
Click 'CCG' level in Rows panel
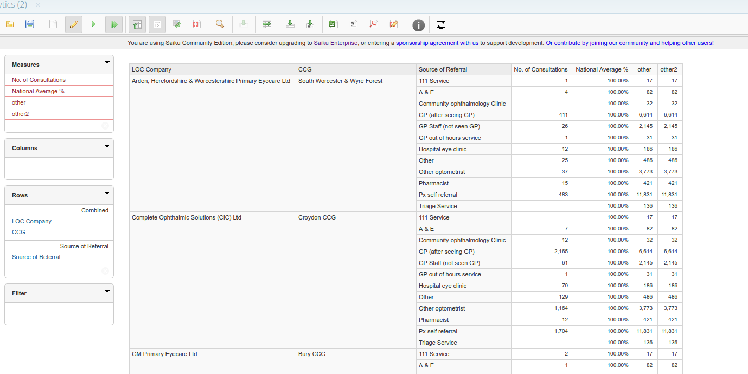point(18,232)
